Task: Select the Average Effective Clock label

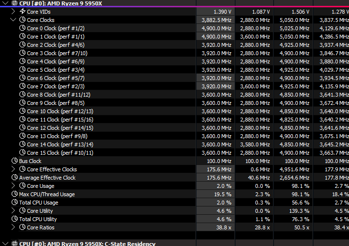Action: pos(47,178)
